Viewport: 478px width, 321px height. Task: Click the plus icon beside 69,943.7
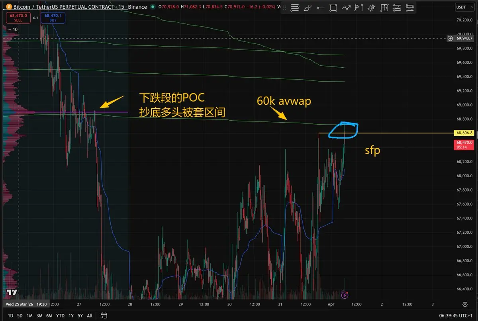click(x=450, y=38)
